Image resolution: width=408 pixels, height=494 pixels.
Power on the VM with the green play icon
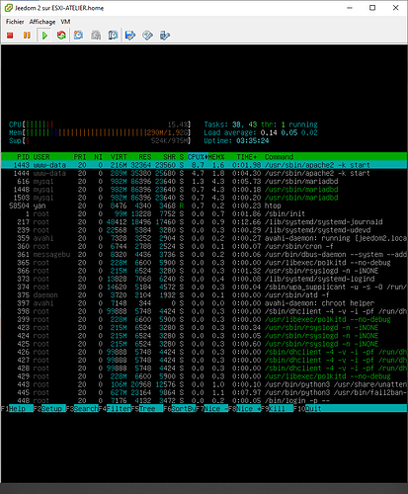pyautogui.click(x=44, y=35)
